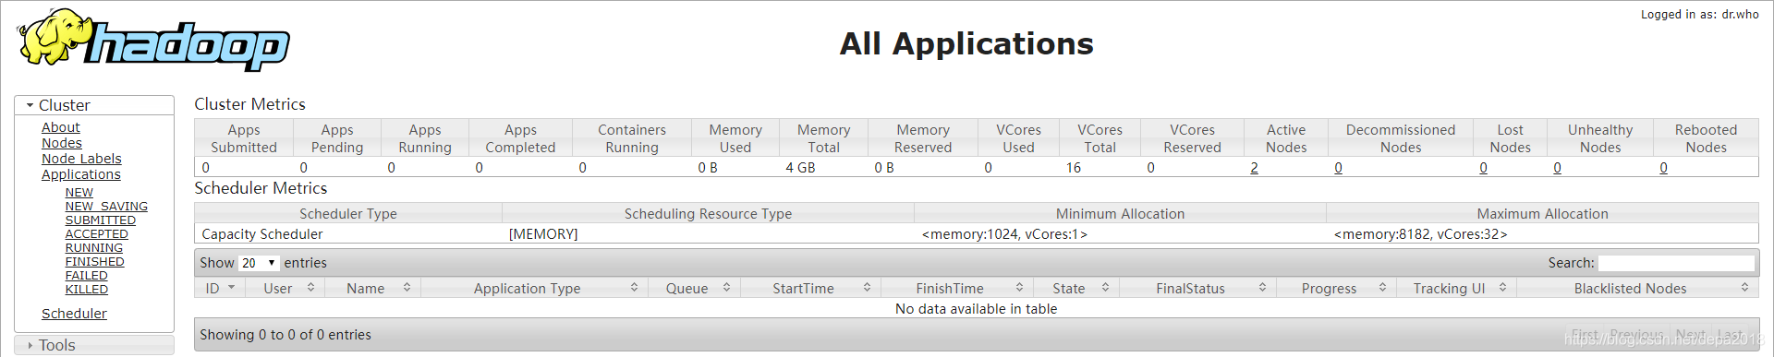
Task: Select the 'Capacity Scheduler' cell text
Action: pos(262,234)
